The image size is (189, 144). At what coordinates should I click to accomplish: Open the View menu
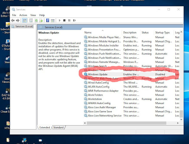(x=33, y=15)
